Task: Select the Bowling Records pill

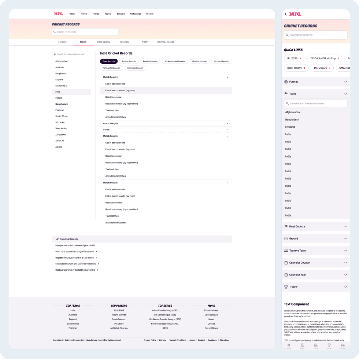Action: click(x=150, y=62)
